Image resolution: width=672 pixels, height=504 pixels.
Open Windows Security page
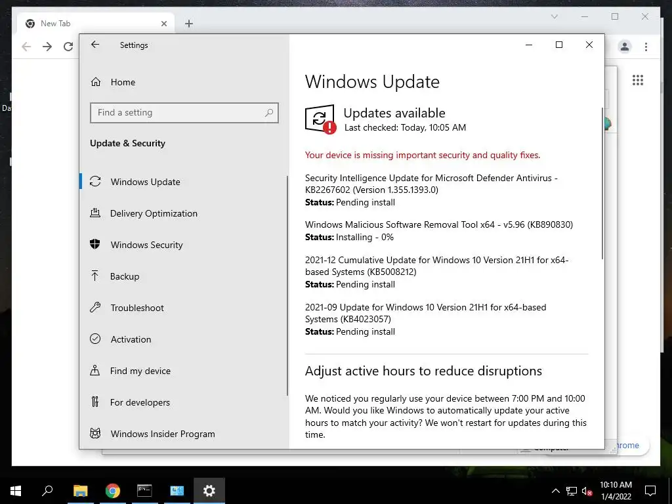click(x=146, y=245)
